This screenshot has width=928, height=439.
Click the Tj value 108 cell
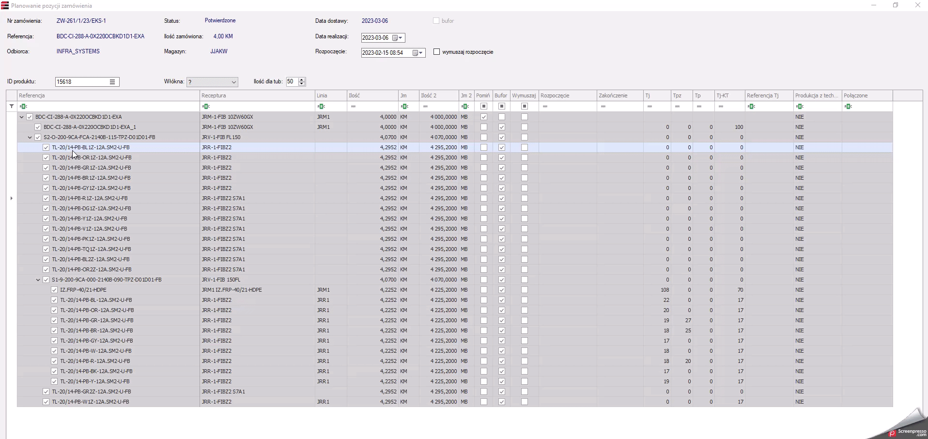(657, 290)
